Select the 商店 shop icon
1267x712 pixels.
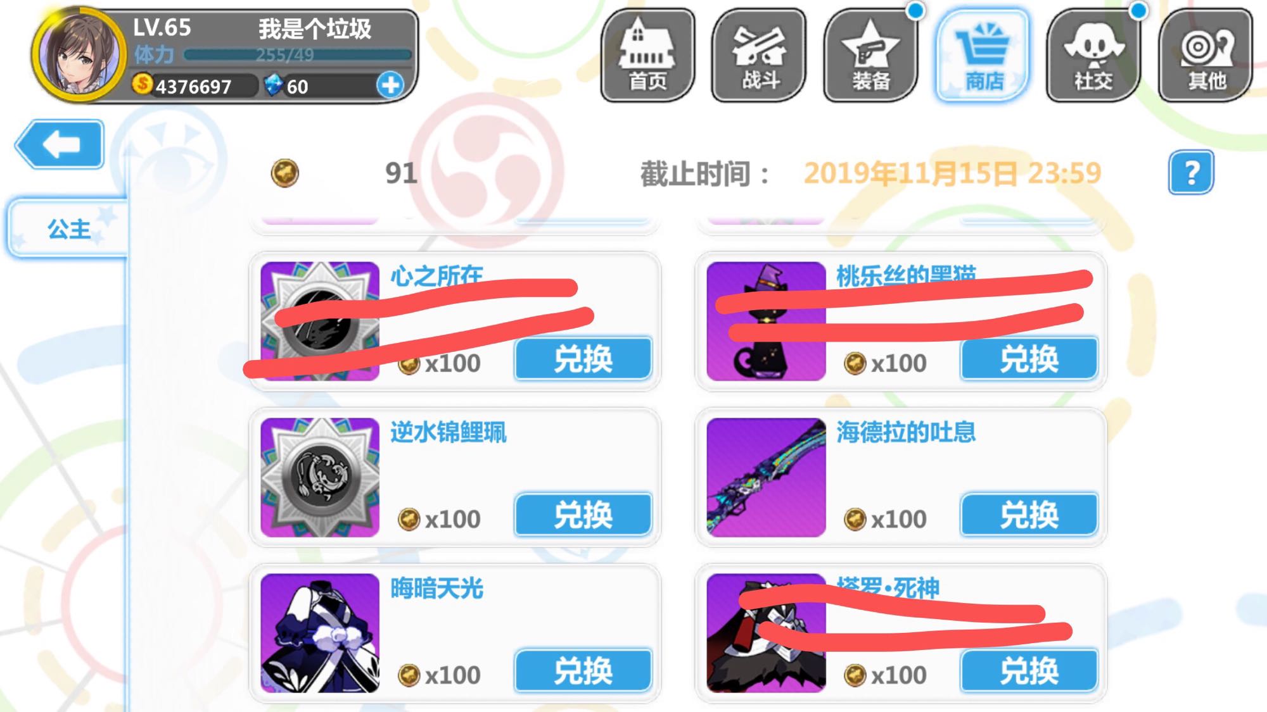click(x=983, y=55)
